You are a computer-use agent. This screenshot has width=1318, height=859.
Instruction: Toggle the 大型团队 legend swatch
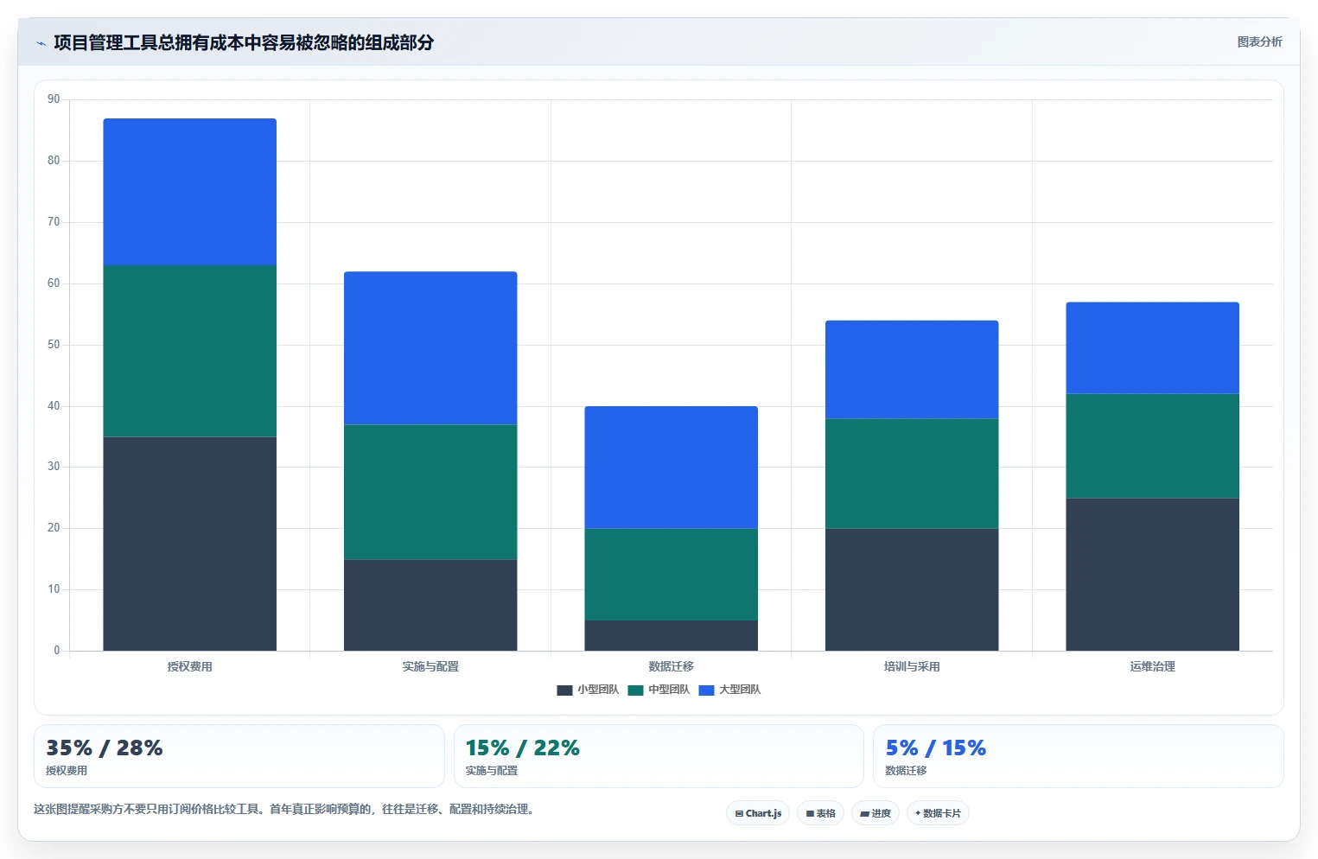[706, 690]
